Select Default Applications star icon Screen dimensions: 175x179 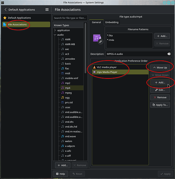coord(5,18)
